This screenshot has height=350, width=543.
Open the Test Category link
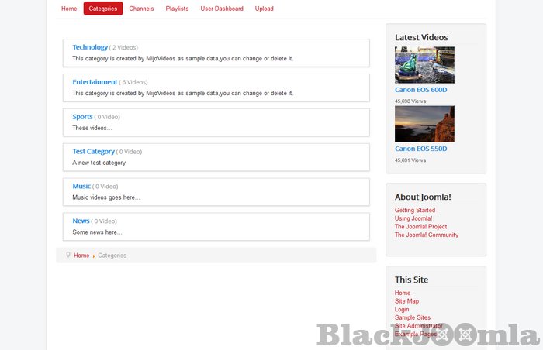(x=93, y=152)
